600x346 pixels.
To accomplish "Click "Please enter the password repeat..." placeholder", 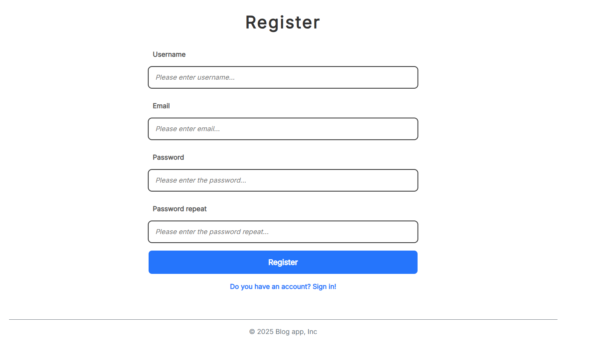I will 212,232.
